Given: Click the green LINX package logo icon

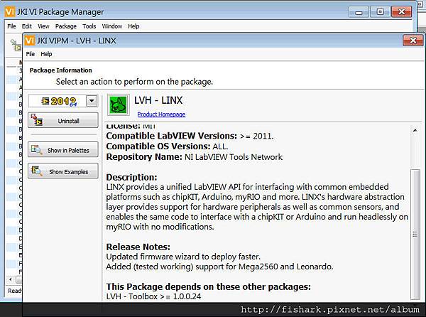Looking at the screenshot, I should tap(118, 104).
